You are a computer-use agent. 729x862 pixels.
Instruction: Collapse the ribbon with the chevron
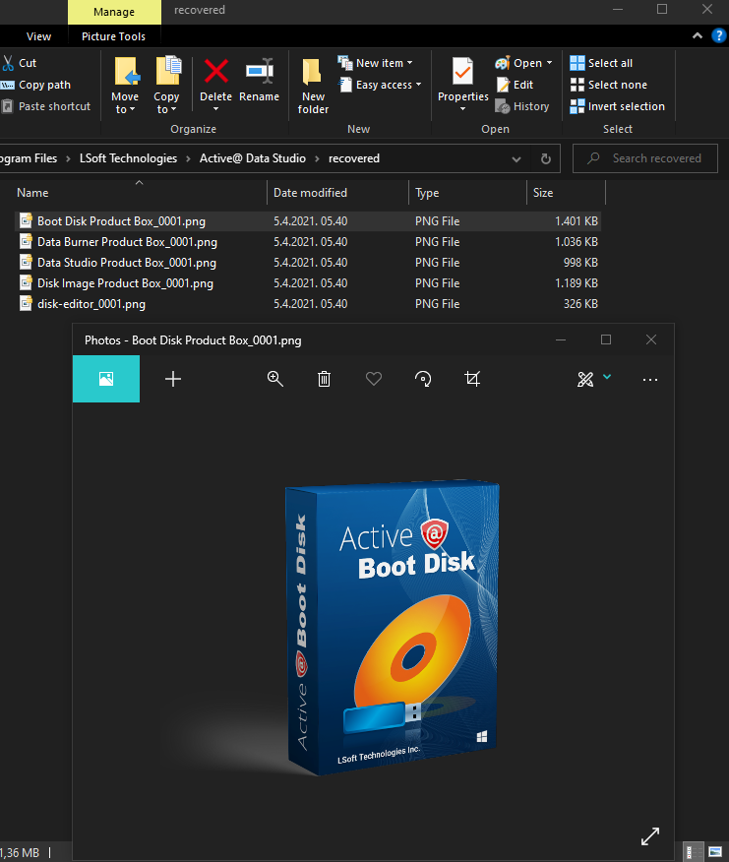tap(698, 35)
